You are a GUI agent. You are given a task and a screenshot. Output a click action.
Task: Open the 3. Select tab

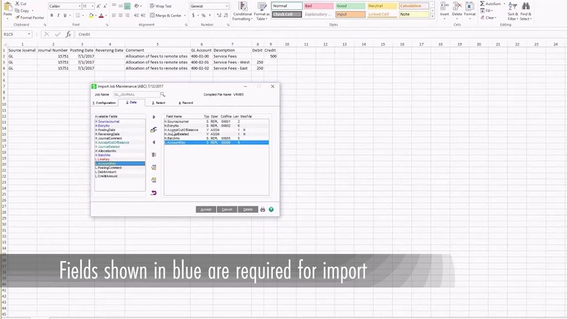(159, 103)
